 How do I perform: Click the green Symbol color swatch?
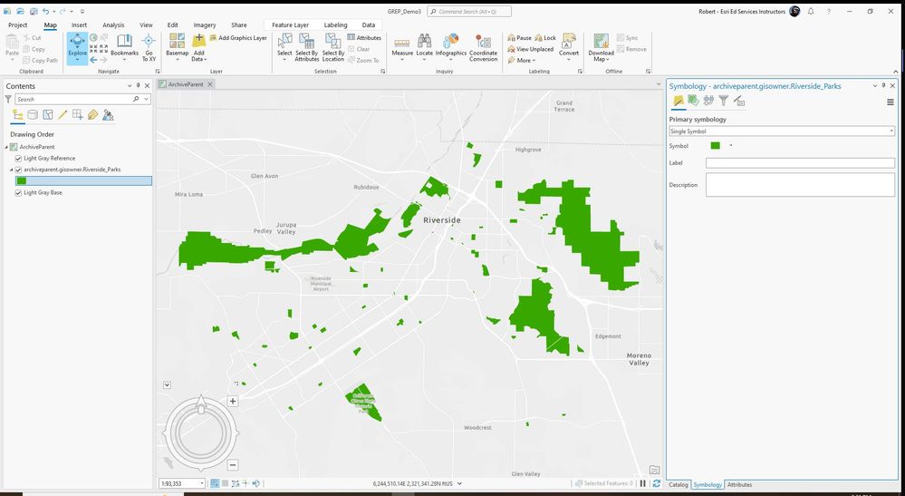click(715, 145)
